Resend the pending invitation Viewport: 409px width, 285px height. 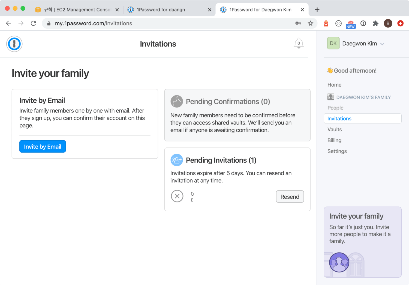click(290, 197)
